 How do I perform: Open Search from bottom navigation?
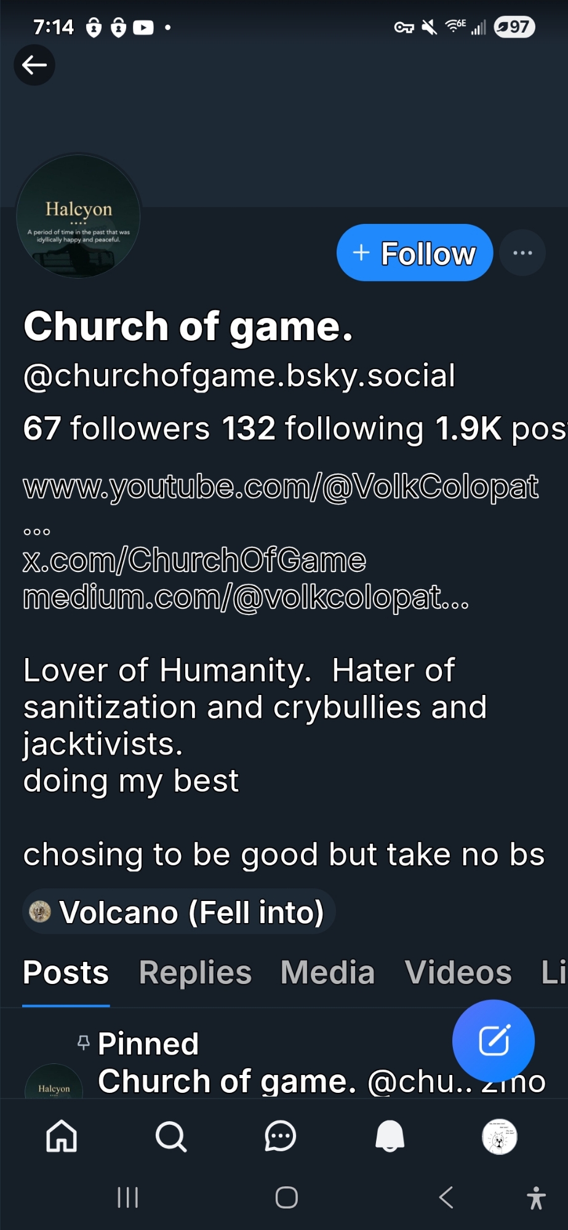click(170, 1135)
